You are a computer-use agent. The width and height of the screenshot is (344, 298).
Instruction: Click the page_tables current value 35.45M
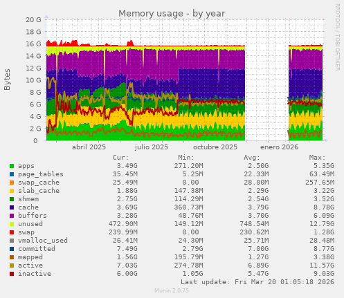click(x=125, y=174)
